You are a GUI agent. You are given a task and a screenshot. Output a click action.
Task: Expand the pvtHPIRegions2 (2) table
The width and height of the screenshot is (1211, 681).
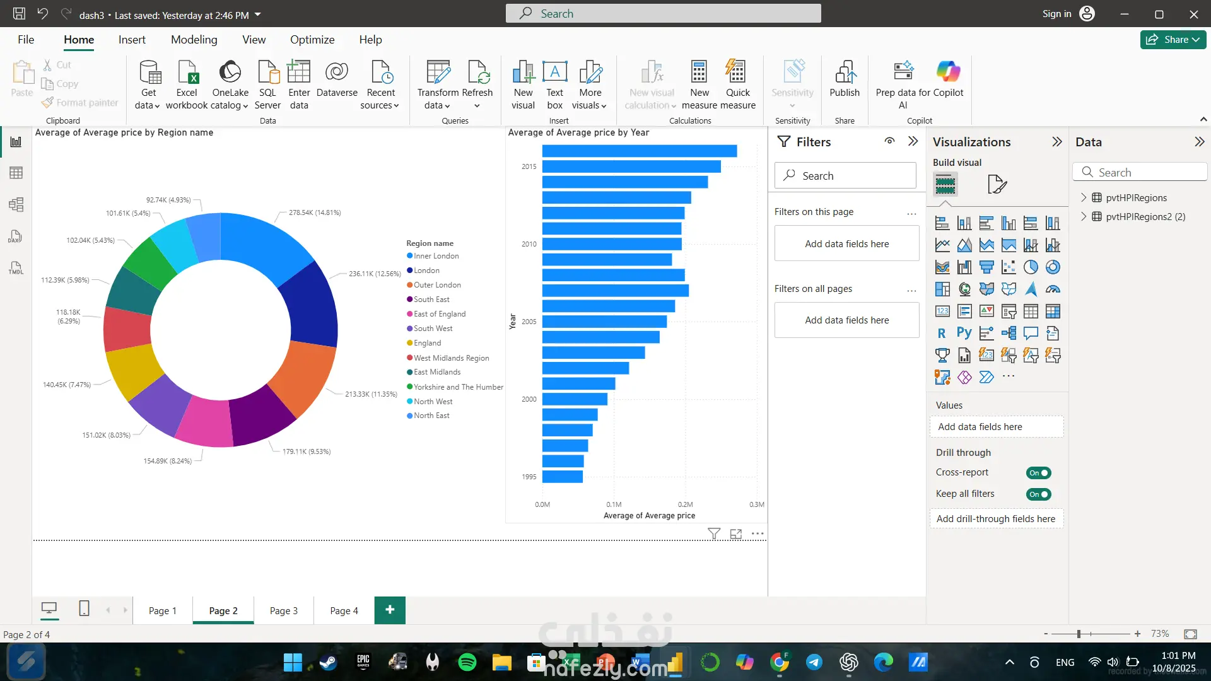pyautogui.click(x=1084, y=216)
